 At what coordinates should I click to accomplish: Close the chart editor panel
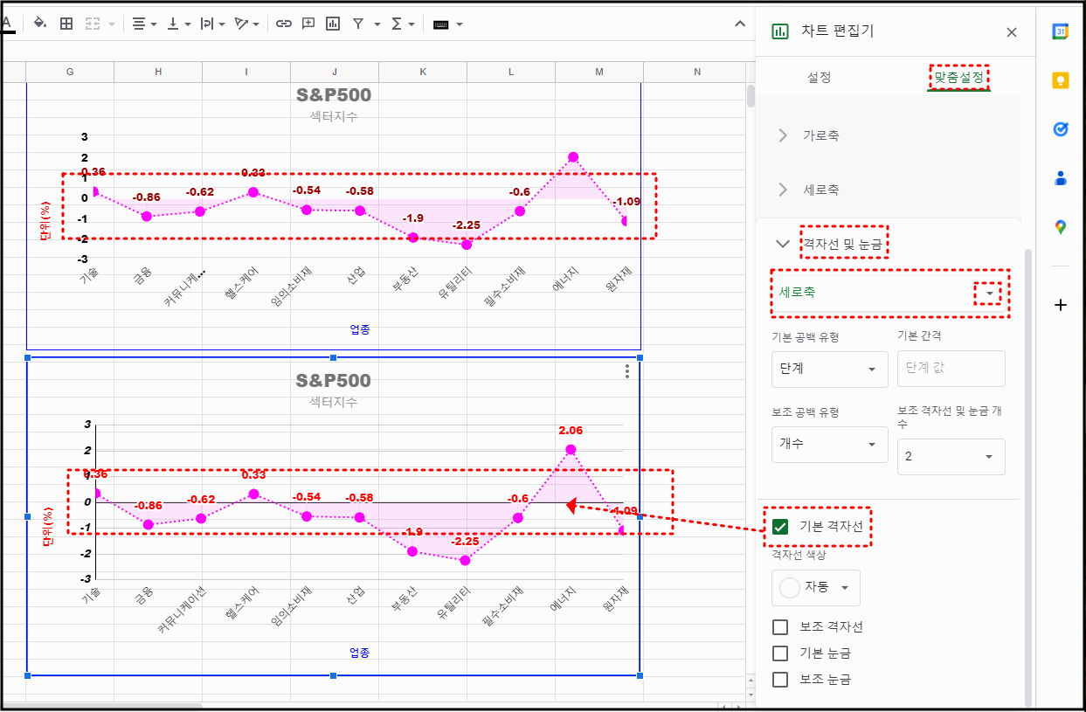click(x=1012, y=32)
